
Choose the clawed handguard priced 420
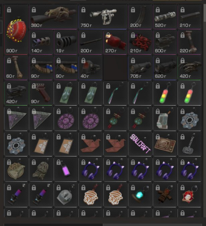tap(189, 68)
